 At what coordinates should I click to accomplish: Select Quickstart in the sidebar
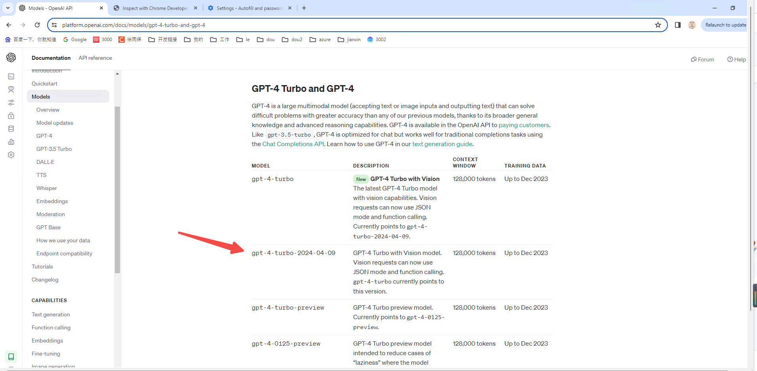click(x=44, y=84)
